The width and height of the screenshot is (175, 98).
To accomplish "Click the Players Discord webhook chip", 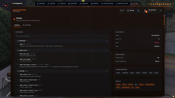I will [x=132, y=73].
